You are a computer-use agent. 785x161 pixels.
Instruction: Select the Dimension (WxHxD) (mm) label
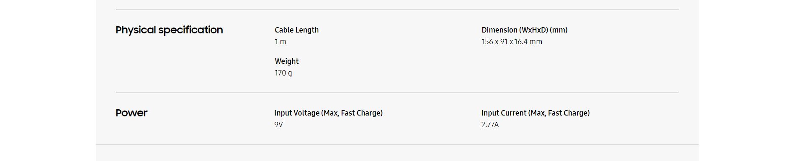pyautogui.click(x=525, y=30)
